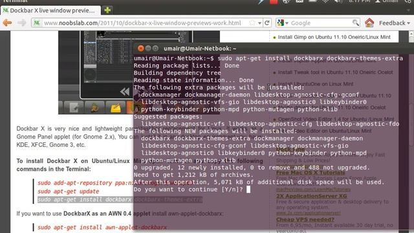Click the rewind arrows in the Dockbar screenshot
414x233 pixels.
point(125,92)
